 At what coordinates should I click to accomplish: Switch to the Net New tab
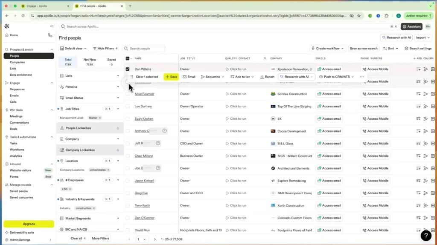[x=90, y=62]
